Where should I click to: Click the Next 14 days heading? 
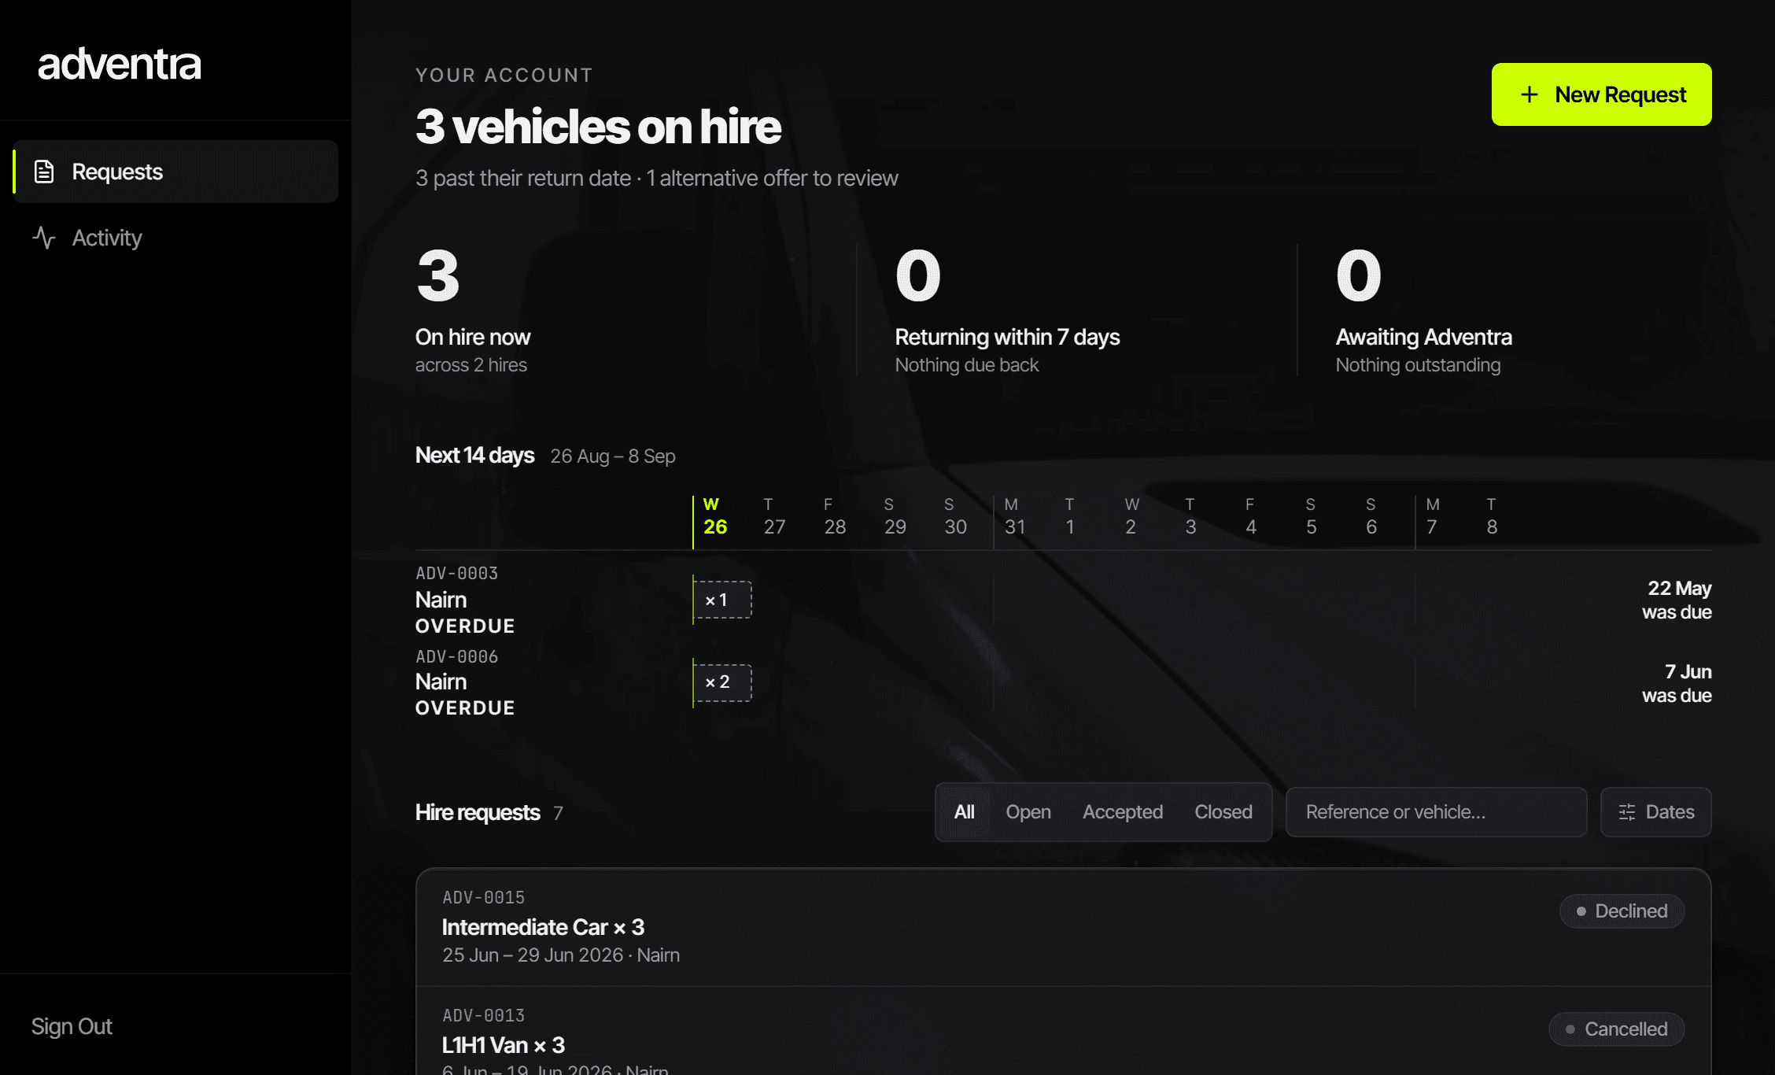coord(474,455)
